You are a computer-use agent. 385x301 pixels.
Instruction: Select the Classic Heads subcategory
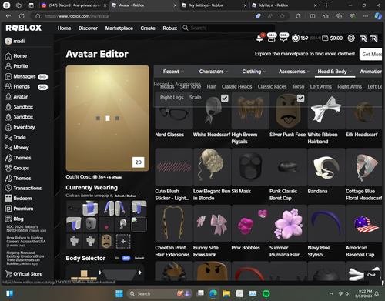click(236, 87)
